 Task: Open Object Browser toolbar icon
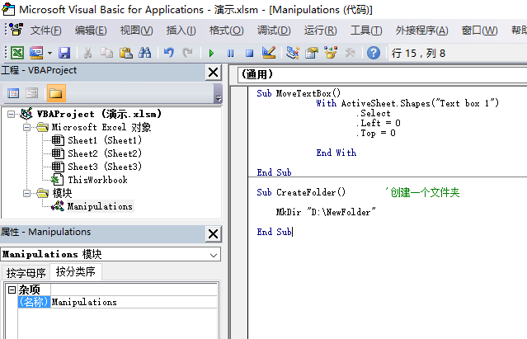331,53
